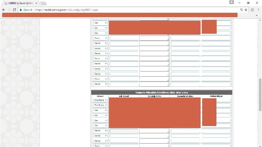
Task: Click the İrtibat Bilgisi column header
Action: pos(216,96)
